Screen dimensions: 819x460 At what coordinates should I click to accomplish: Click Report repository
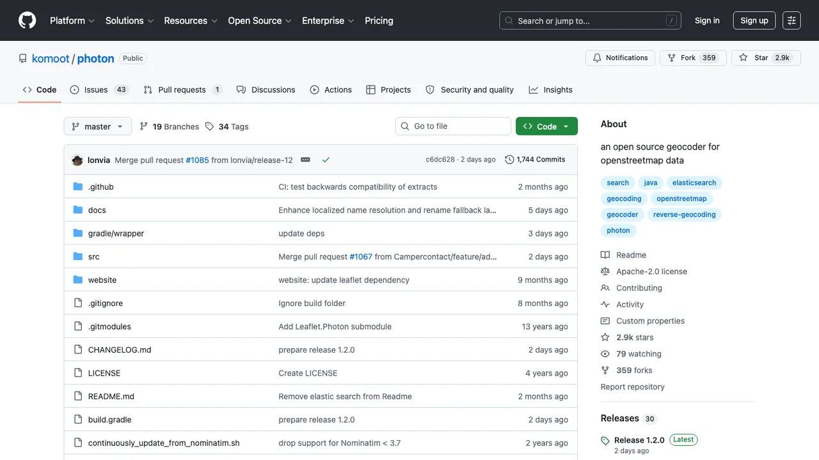[x=632, y=387]
